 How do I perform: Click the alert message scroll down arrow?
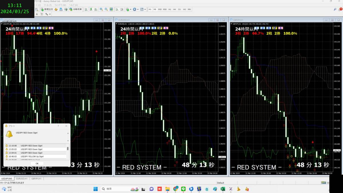pos(68,141)
